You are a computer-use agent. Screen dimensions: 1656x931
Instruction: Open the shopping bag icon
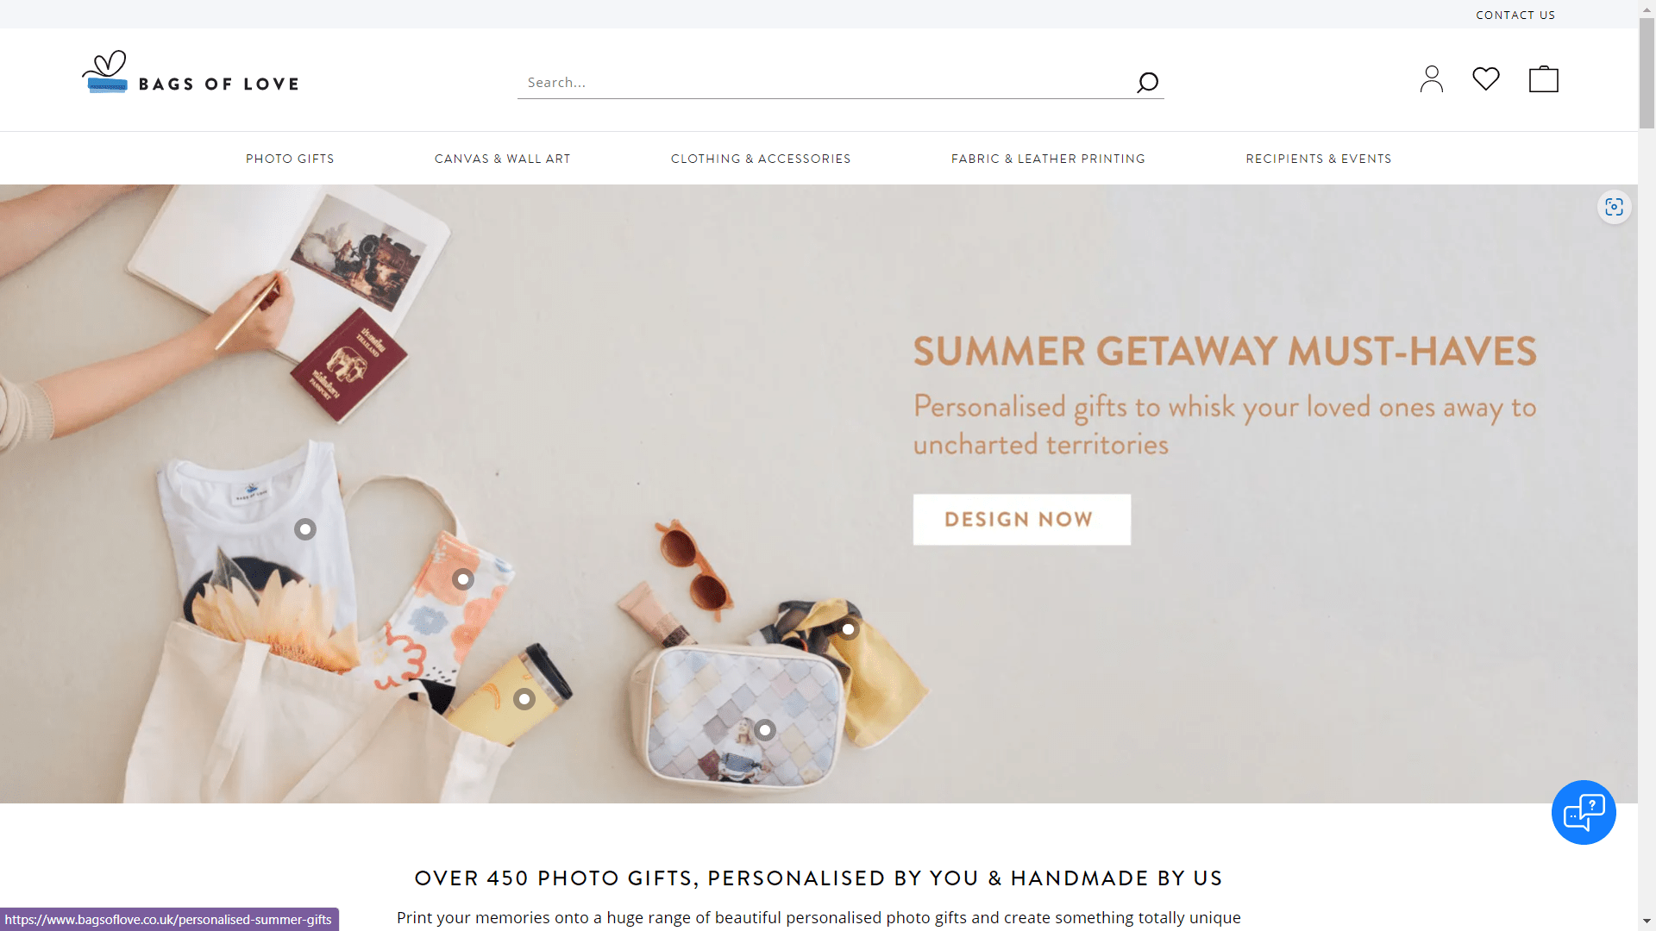[x=1544, y=78]
